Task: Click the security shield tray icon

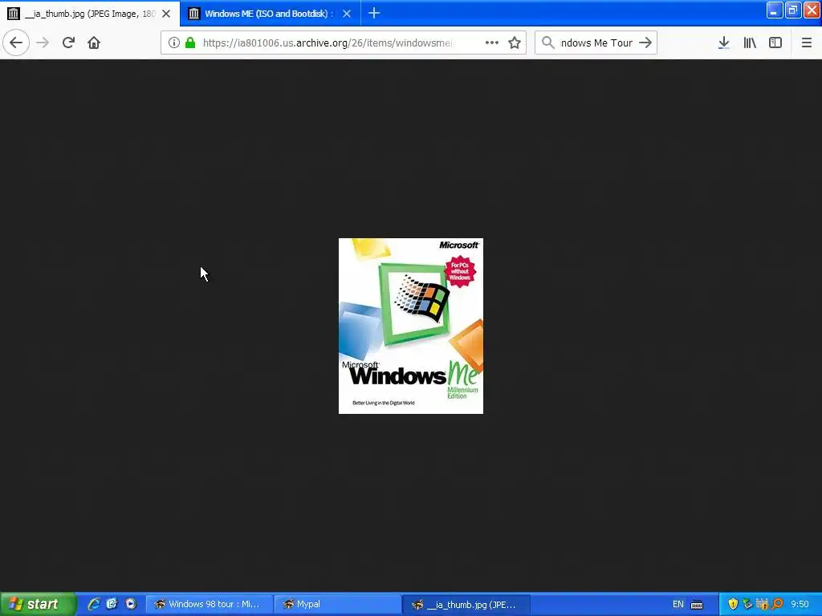Action: 733,604
